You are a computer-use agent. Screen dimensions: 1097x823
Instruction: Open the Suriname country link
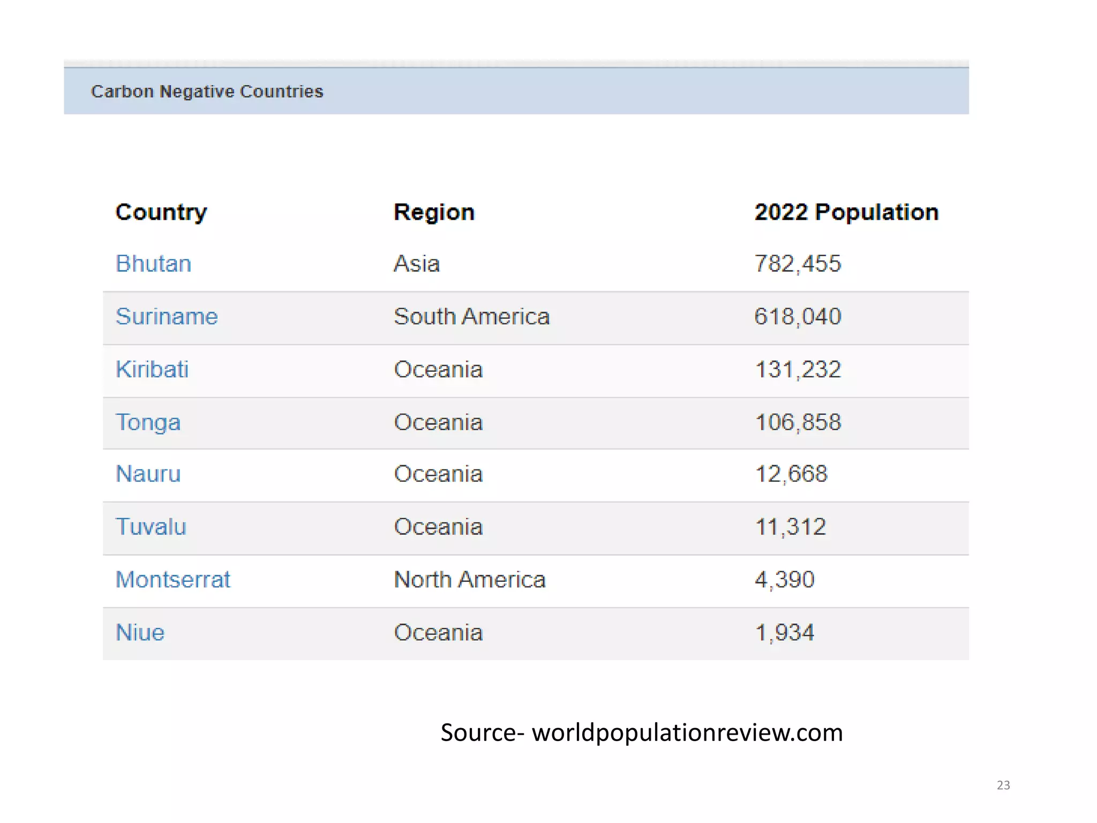point(167,316)
